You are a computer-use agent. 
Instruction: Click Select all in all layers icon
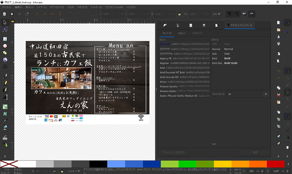click(12, 14)
